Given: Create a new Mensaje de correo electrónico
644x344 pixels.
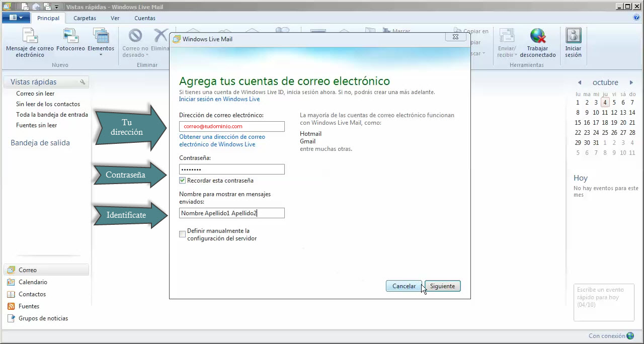Looking at the screenshot, I should (x=30, y=43).
